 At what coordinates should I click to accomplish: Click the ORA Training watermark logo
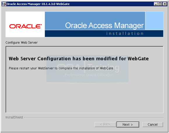pos(88,67)
